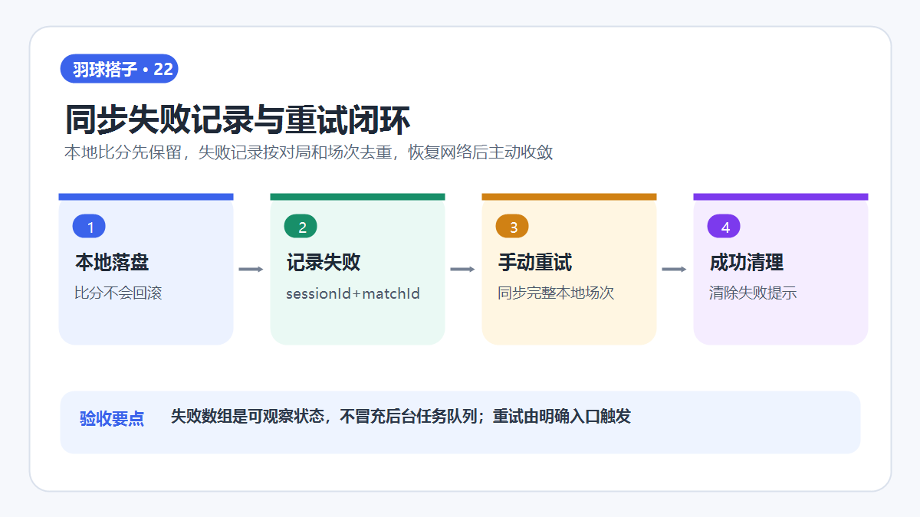This screenshot has height=517, width=920.
Task: Select the 成功清理 heading
Action: [747, 263]
